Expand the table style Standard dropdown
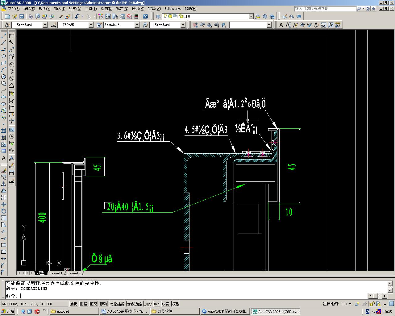 (137, 25)
